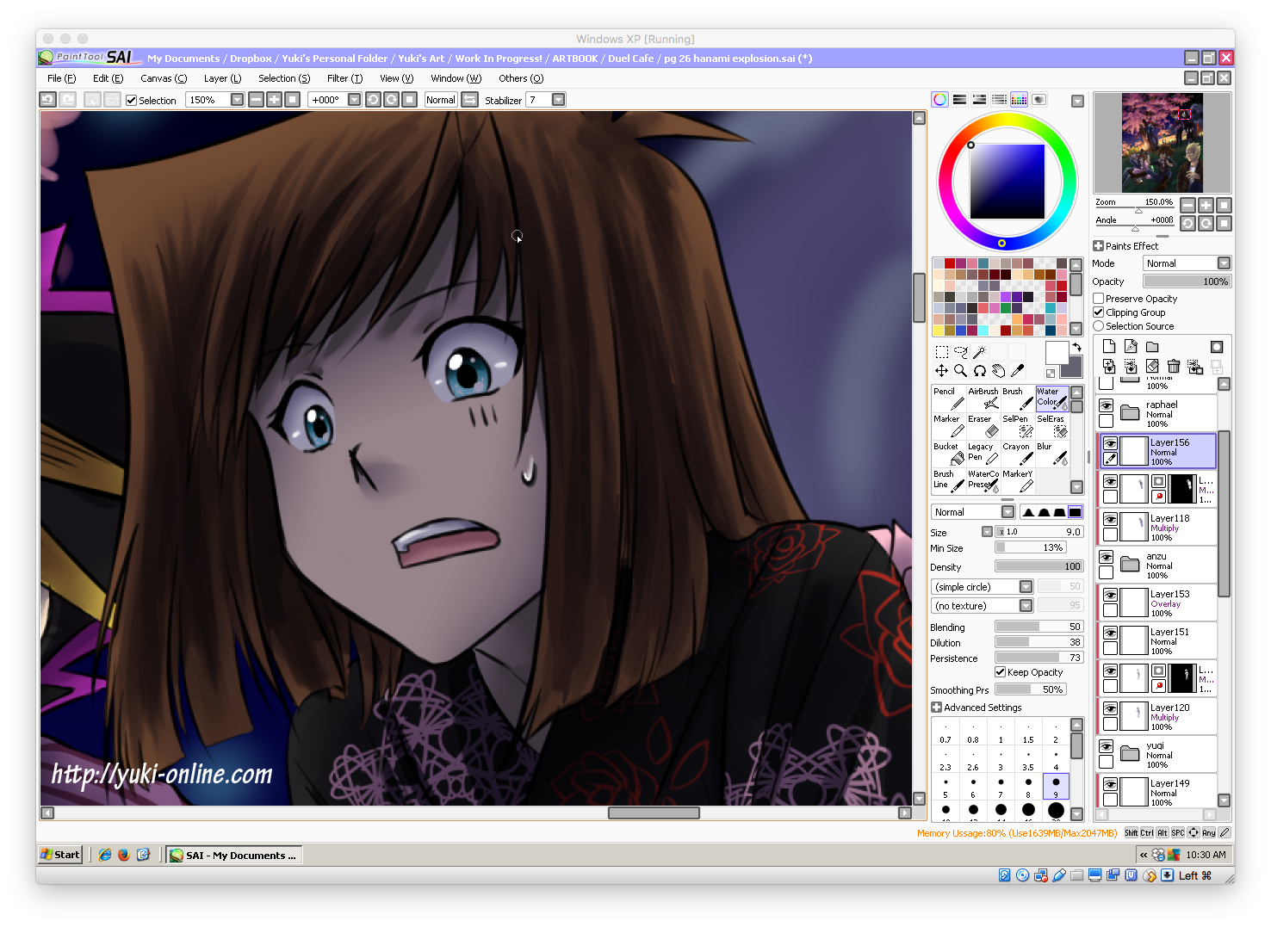Image resolution: width=1271 pixels, height=927 pixels.
Task: Open the layer blending Mode dropdown
Action: [1224, 263]
